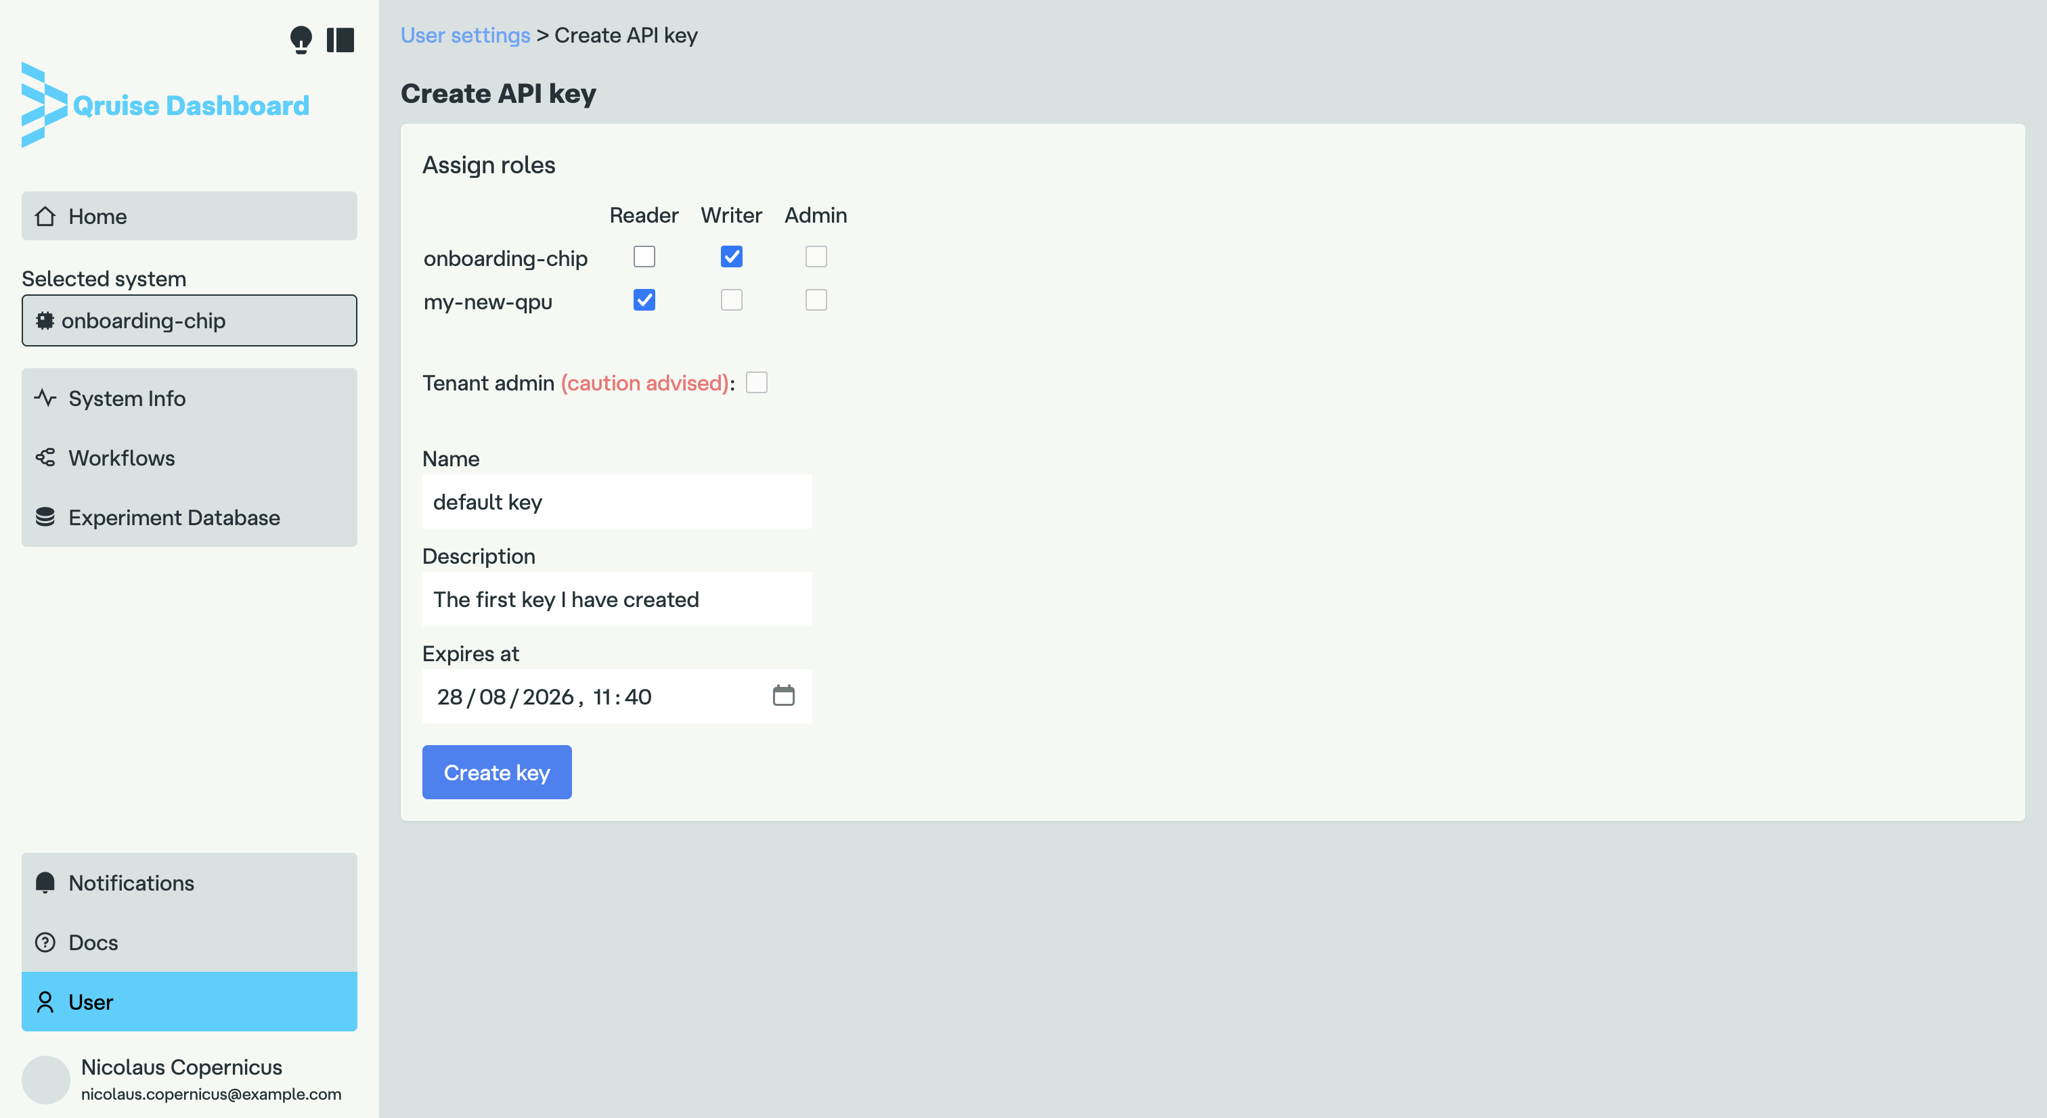Uncheck Writer role for onboarding-chip

[x=731, y=256]
